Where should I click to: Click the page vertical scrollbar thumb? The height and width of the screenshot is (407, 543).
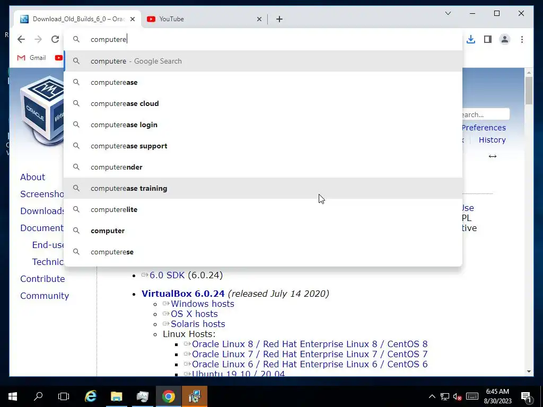pyautogui.click(x=529, y=91)
